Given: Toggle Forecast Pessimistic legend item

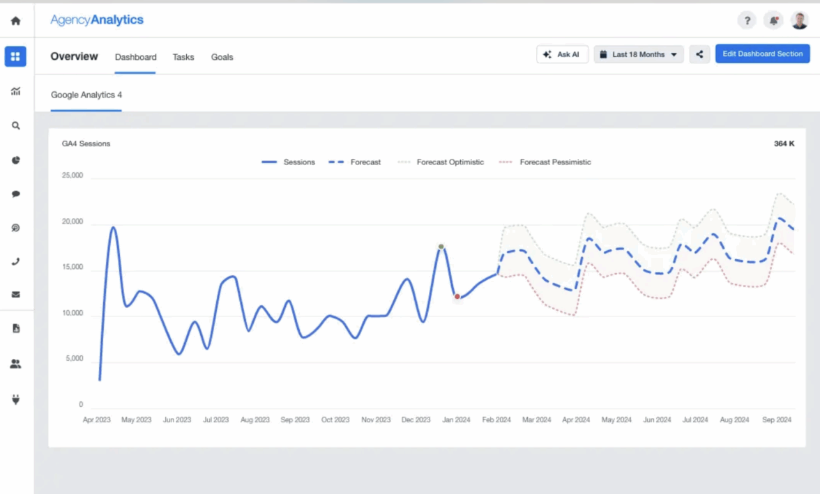Looking at the screenshot, I should point(545,162).
